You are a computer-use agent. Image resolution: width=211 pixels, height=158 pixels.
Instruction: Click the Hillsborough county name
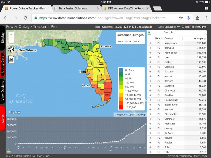[x=171, y=100]
